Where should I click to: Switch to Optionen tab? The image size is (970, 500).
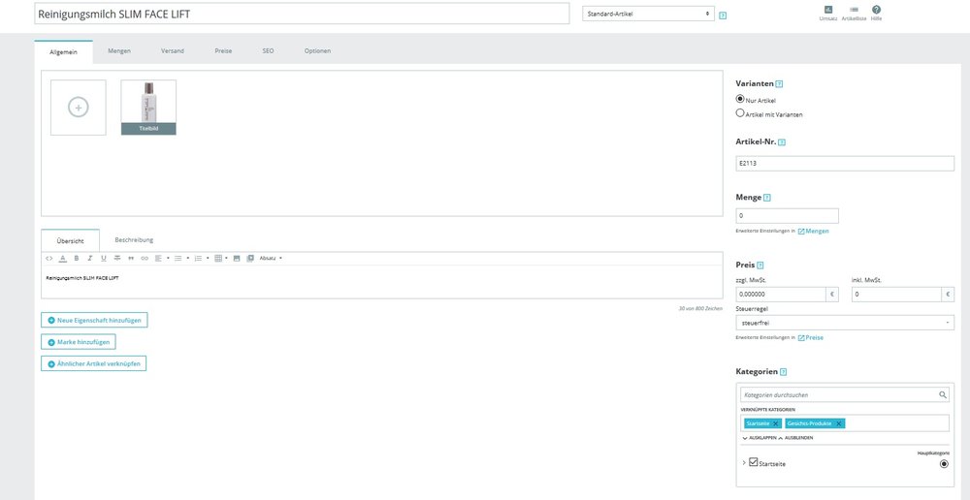pos(317,50)
